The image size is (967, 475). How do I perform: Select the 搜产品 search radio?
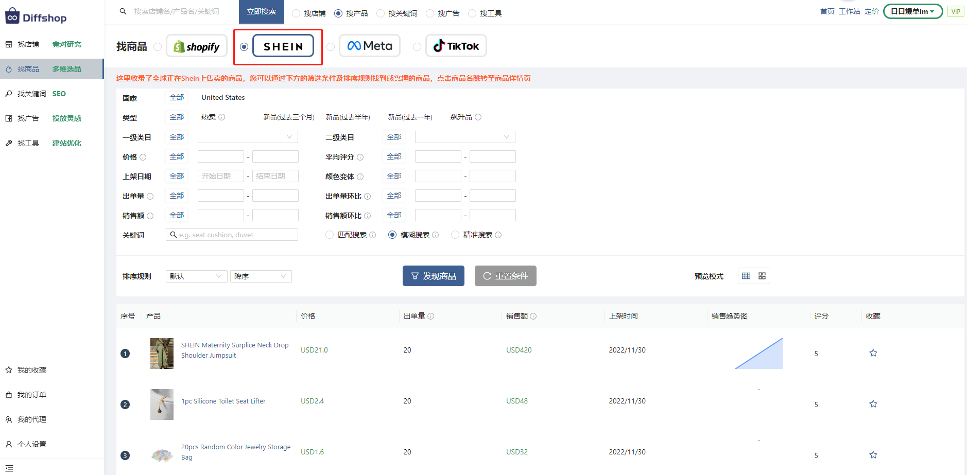338,13
